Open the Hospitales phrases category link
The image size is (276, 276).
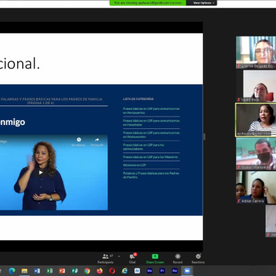pyautogui.click(x=151, y=123)
